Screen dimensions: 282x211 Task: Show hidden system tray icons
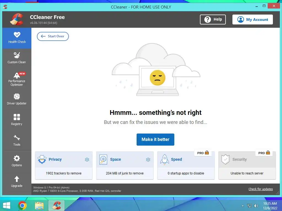pyautogui.click(x=243, y=206)
